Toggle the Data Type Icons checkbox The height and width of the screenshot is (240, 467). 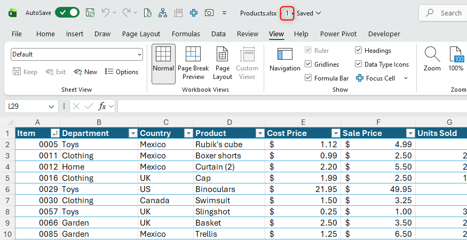[358, 65]
